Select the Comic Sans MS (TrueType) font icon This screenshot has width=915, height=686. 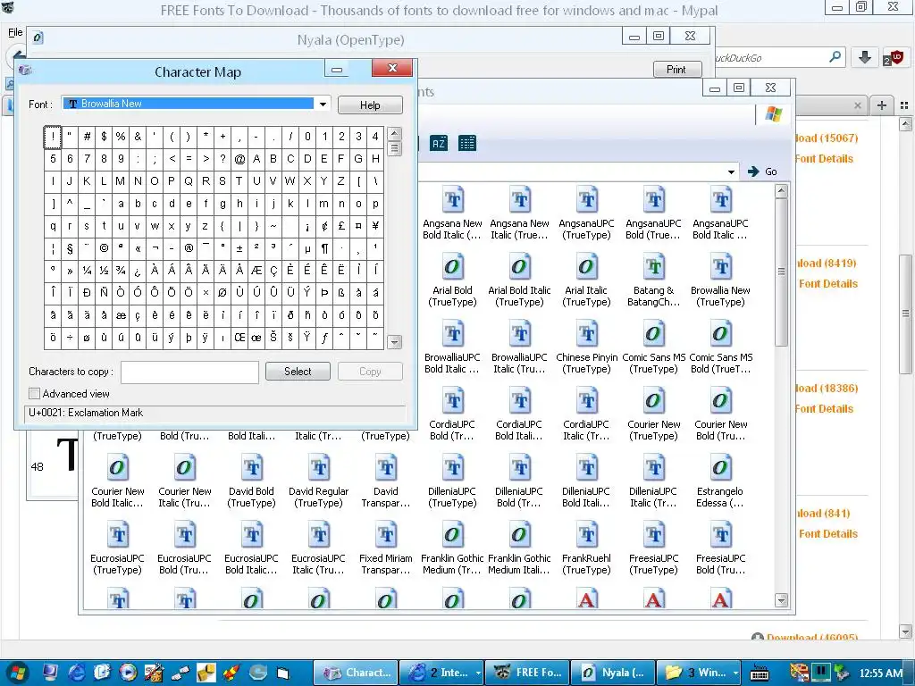653,334
